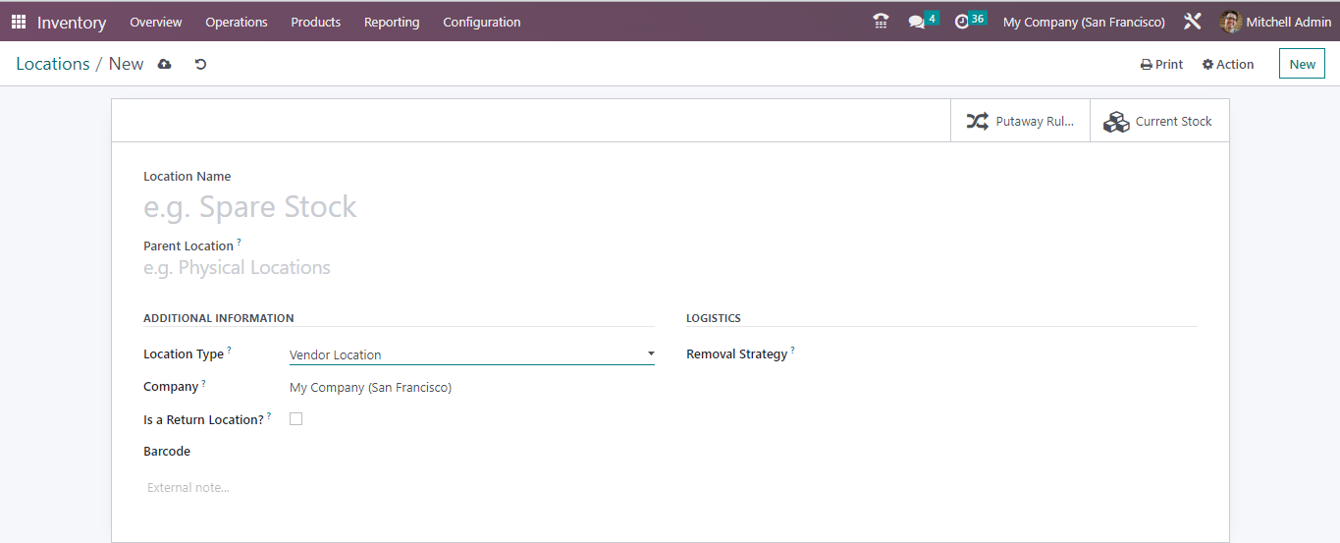
Task: Go back to Locations breadcrumb link
Action: click(x=53, y=64)
